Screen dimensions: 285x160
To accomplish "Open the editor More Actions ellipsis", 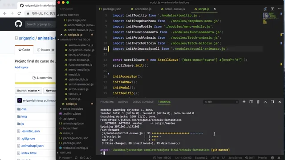I will (280, 9).
